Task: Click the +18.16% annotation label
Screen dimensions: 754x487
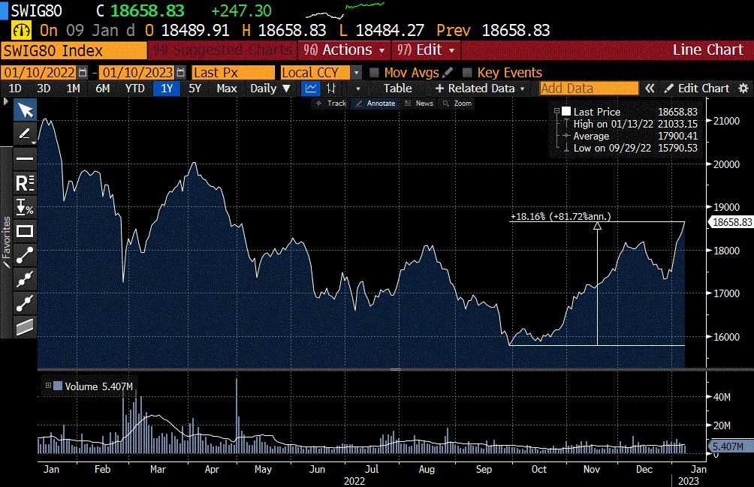Action: click(560, 217)
